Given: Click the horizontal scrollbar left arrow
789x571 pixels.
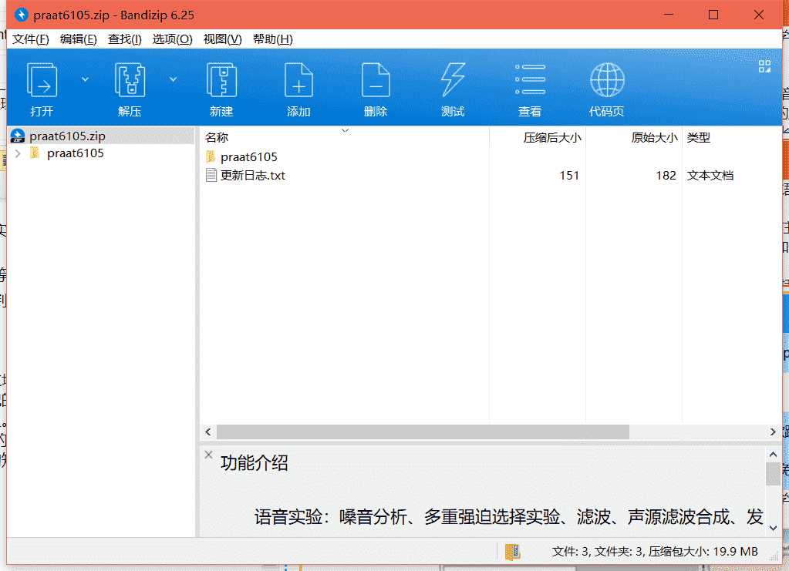Looking at the screenshot, I should [208, 432].
